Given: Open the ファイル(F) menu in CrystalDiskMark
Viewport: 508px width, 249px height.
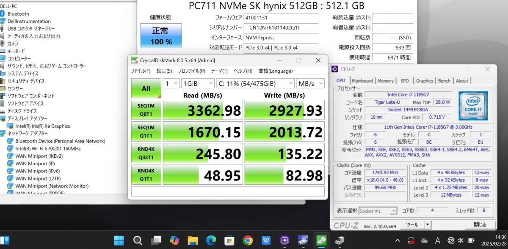Looking at the screenshot, I should 140,71.
